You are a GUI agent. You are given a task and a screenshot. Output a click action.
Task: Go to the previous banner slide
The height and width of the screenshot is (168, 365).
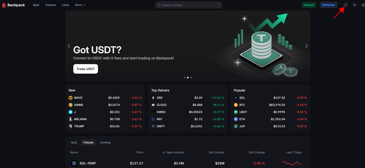pyautogui.click(x=69, y=46)
